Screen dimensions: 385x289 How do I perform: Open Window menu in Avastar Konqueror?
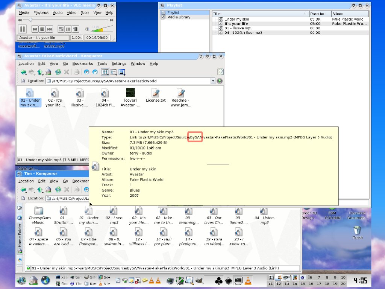[138, 63]
